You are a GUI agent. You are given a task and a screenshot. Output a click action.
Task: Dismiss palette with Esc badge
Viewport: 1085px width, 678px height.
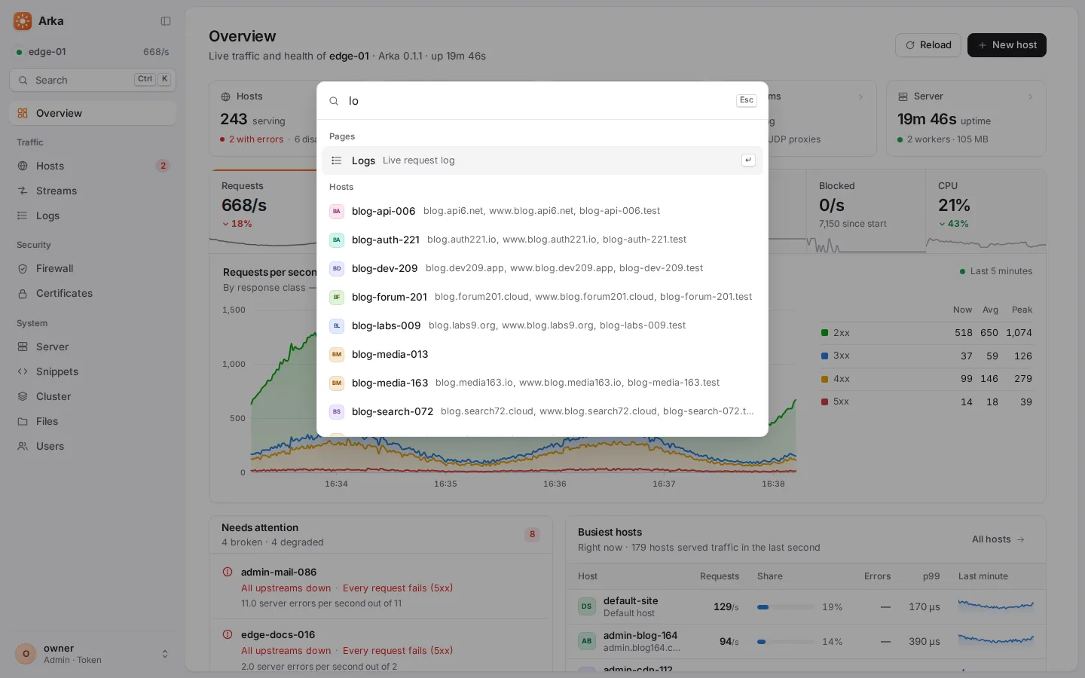click(747, 100)
